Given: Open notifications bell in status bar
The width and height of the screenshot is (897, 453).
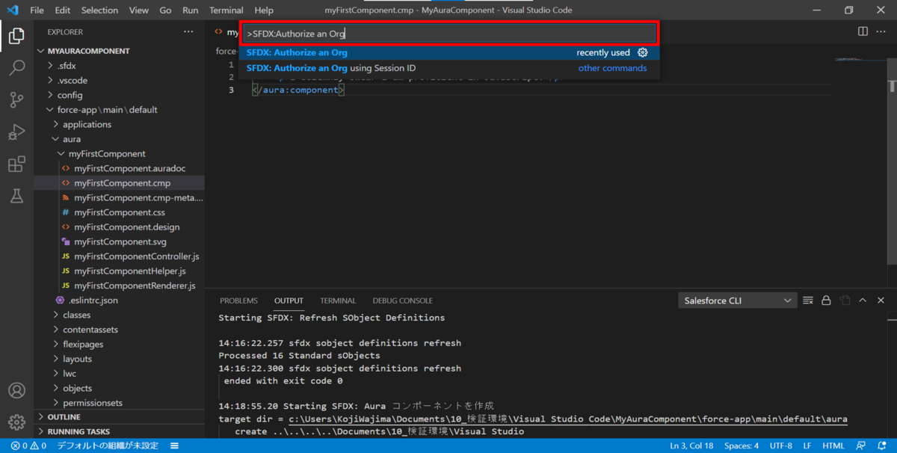Looking at the screenshot, I should 882,446.
